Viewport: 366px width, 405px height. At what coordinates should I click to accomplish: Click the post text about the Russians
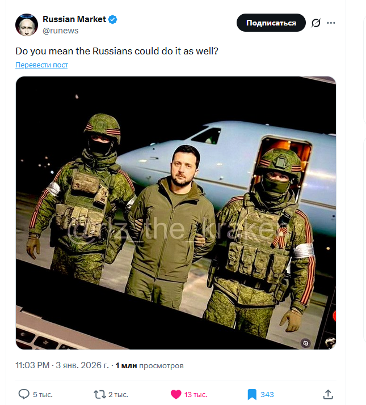pos(117,51)
